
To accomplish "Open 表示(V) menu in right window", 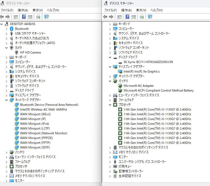I will [x=141, y=10].
